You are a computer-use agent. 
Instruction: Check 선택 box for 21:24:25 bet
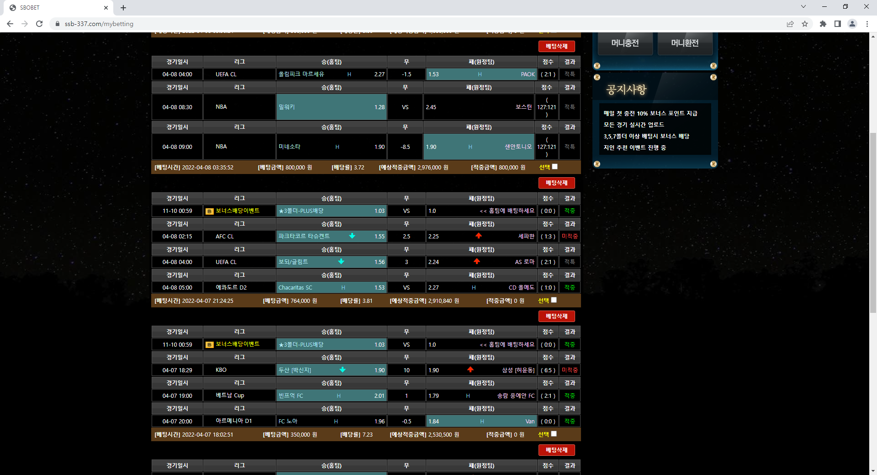554,300
